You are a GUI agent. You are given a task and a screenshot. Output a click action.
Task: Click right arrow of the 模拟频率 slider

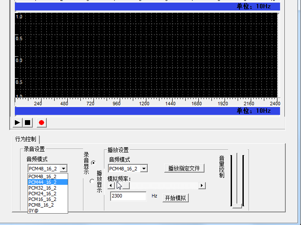202,186
